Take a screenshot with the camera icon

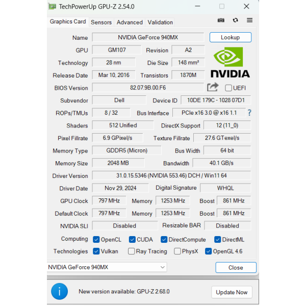pos(221,20)
